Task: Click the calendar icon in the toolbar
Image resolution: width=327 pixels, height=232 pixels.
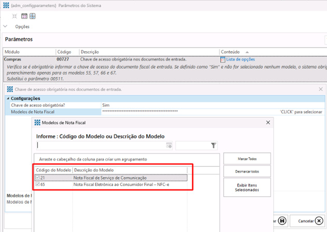Action: click(x=24, y=16)
